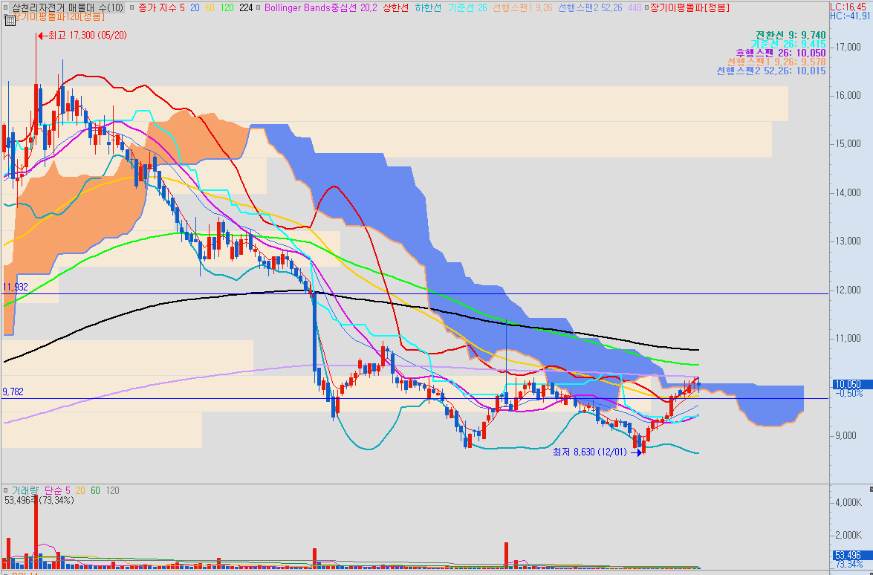Select the 삼천리자전거 매물대 수(10) legend label

point(68,7)
